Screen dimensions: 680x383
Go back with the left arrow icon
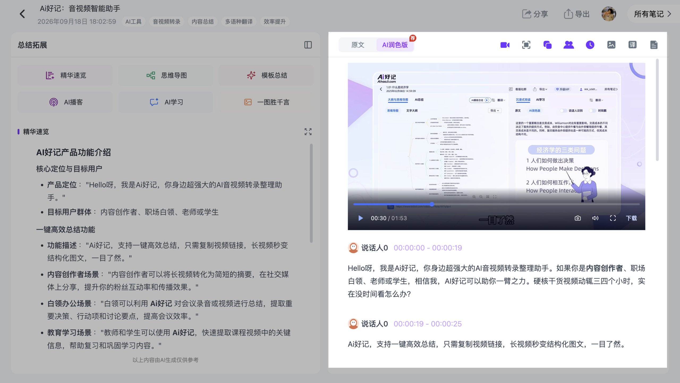[22, 14]
